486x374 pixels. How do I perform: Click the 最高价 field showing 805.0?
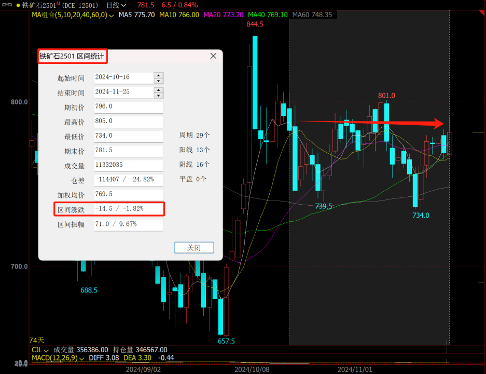[x=129, y=122]
